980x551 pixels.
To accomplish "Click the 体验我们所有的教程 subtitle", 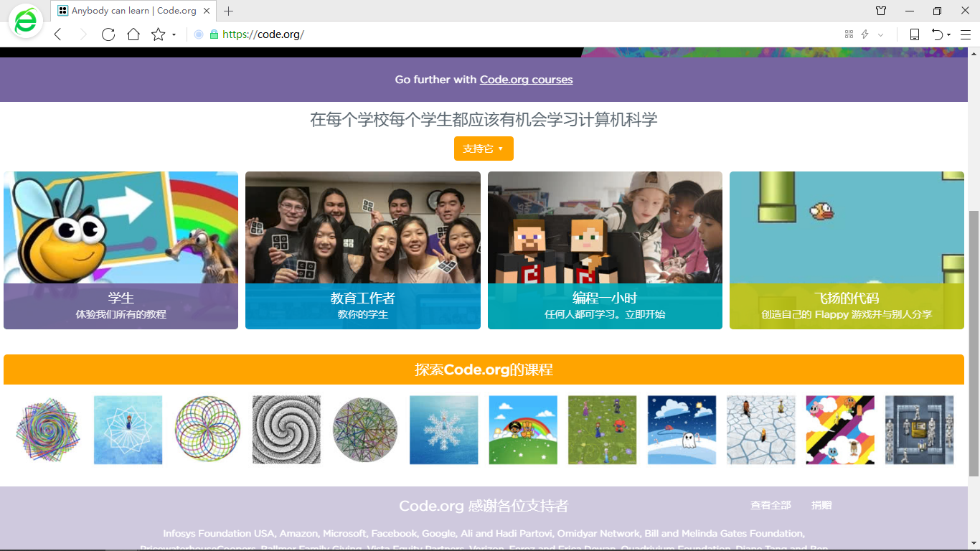I will point(121,314).
